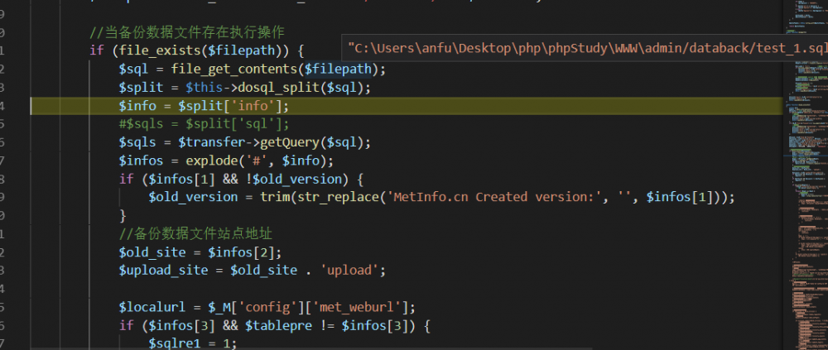Click the first Chinese comment line
Viewport: 828px width, 350px height.
click(187, 33)
